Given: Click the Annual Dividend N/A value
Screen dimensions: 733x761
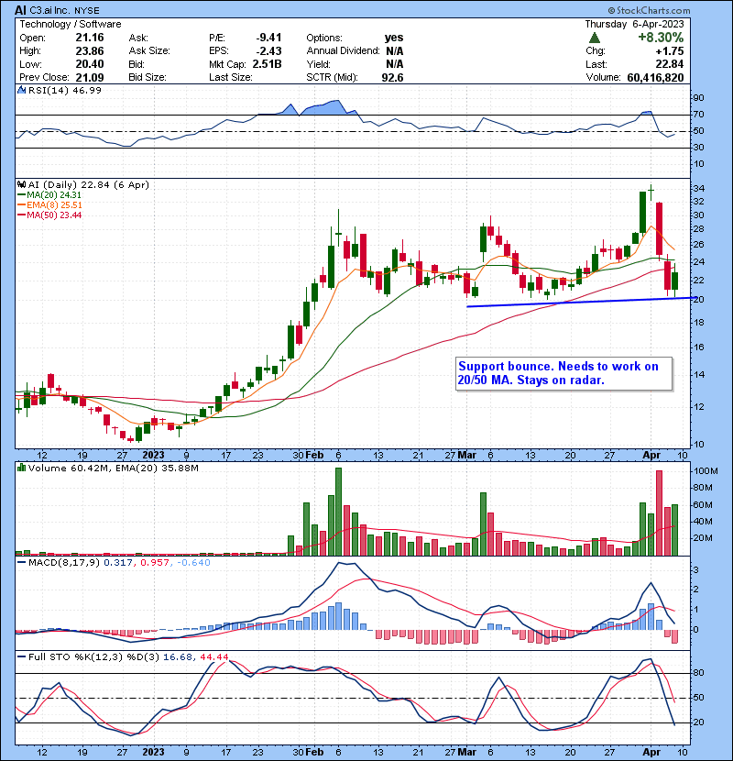Looking at the screenshot, I should pos(394,51).
